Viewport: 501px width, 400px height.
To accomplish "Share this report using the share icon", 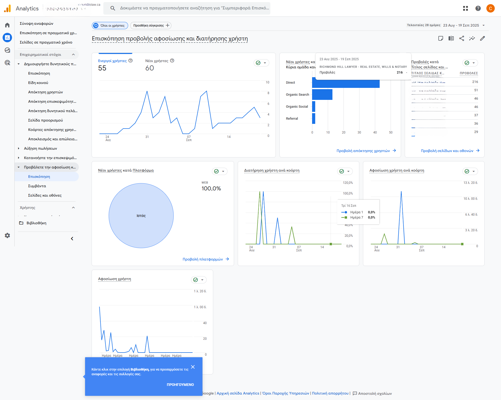I will [x=462, y=38].
